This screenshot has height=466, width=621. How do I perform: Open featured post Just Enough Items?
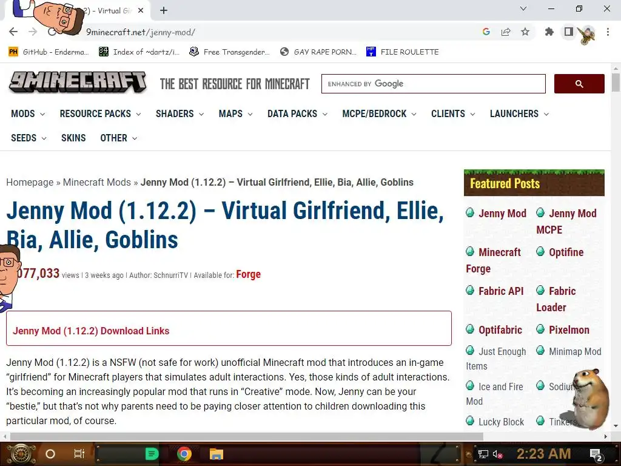496,359
